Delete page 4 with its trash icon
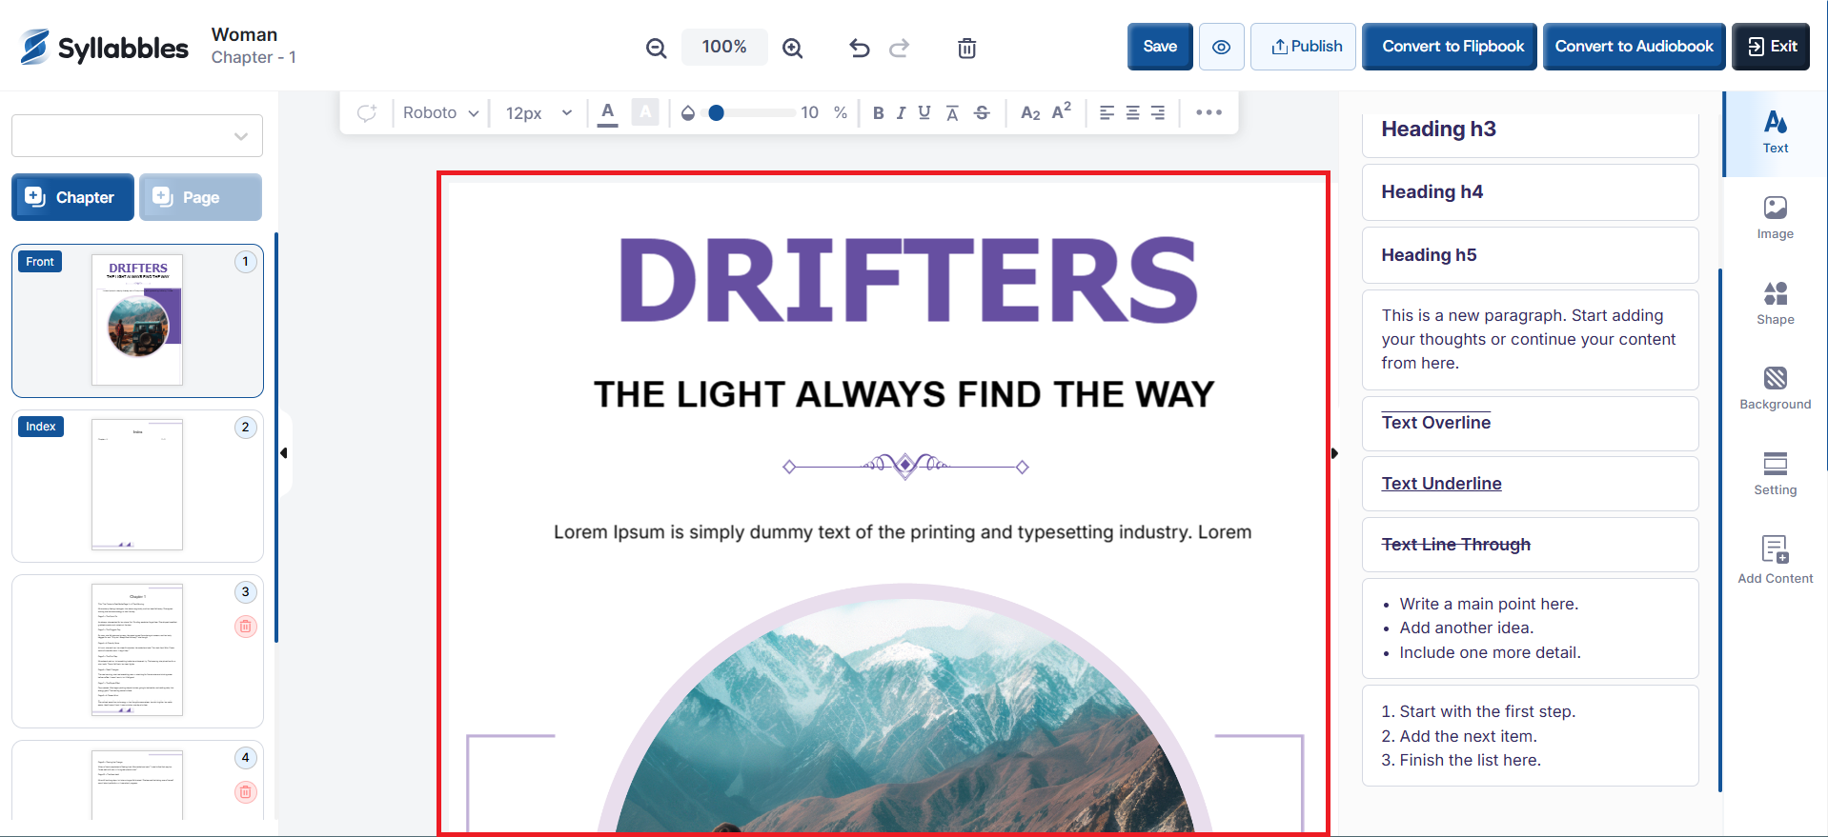 click(245, 792)
